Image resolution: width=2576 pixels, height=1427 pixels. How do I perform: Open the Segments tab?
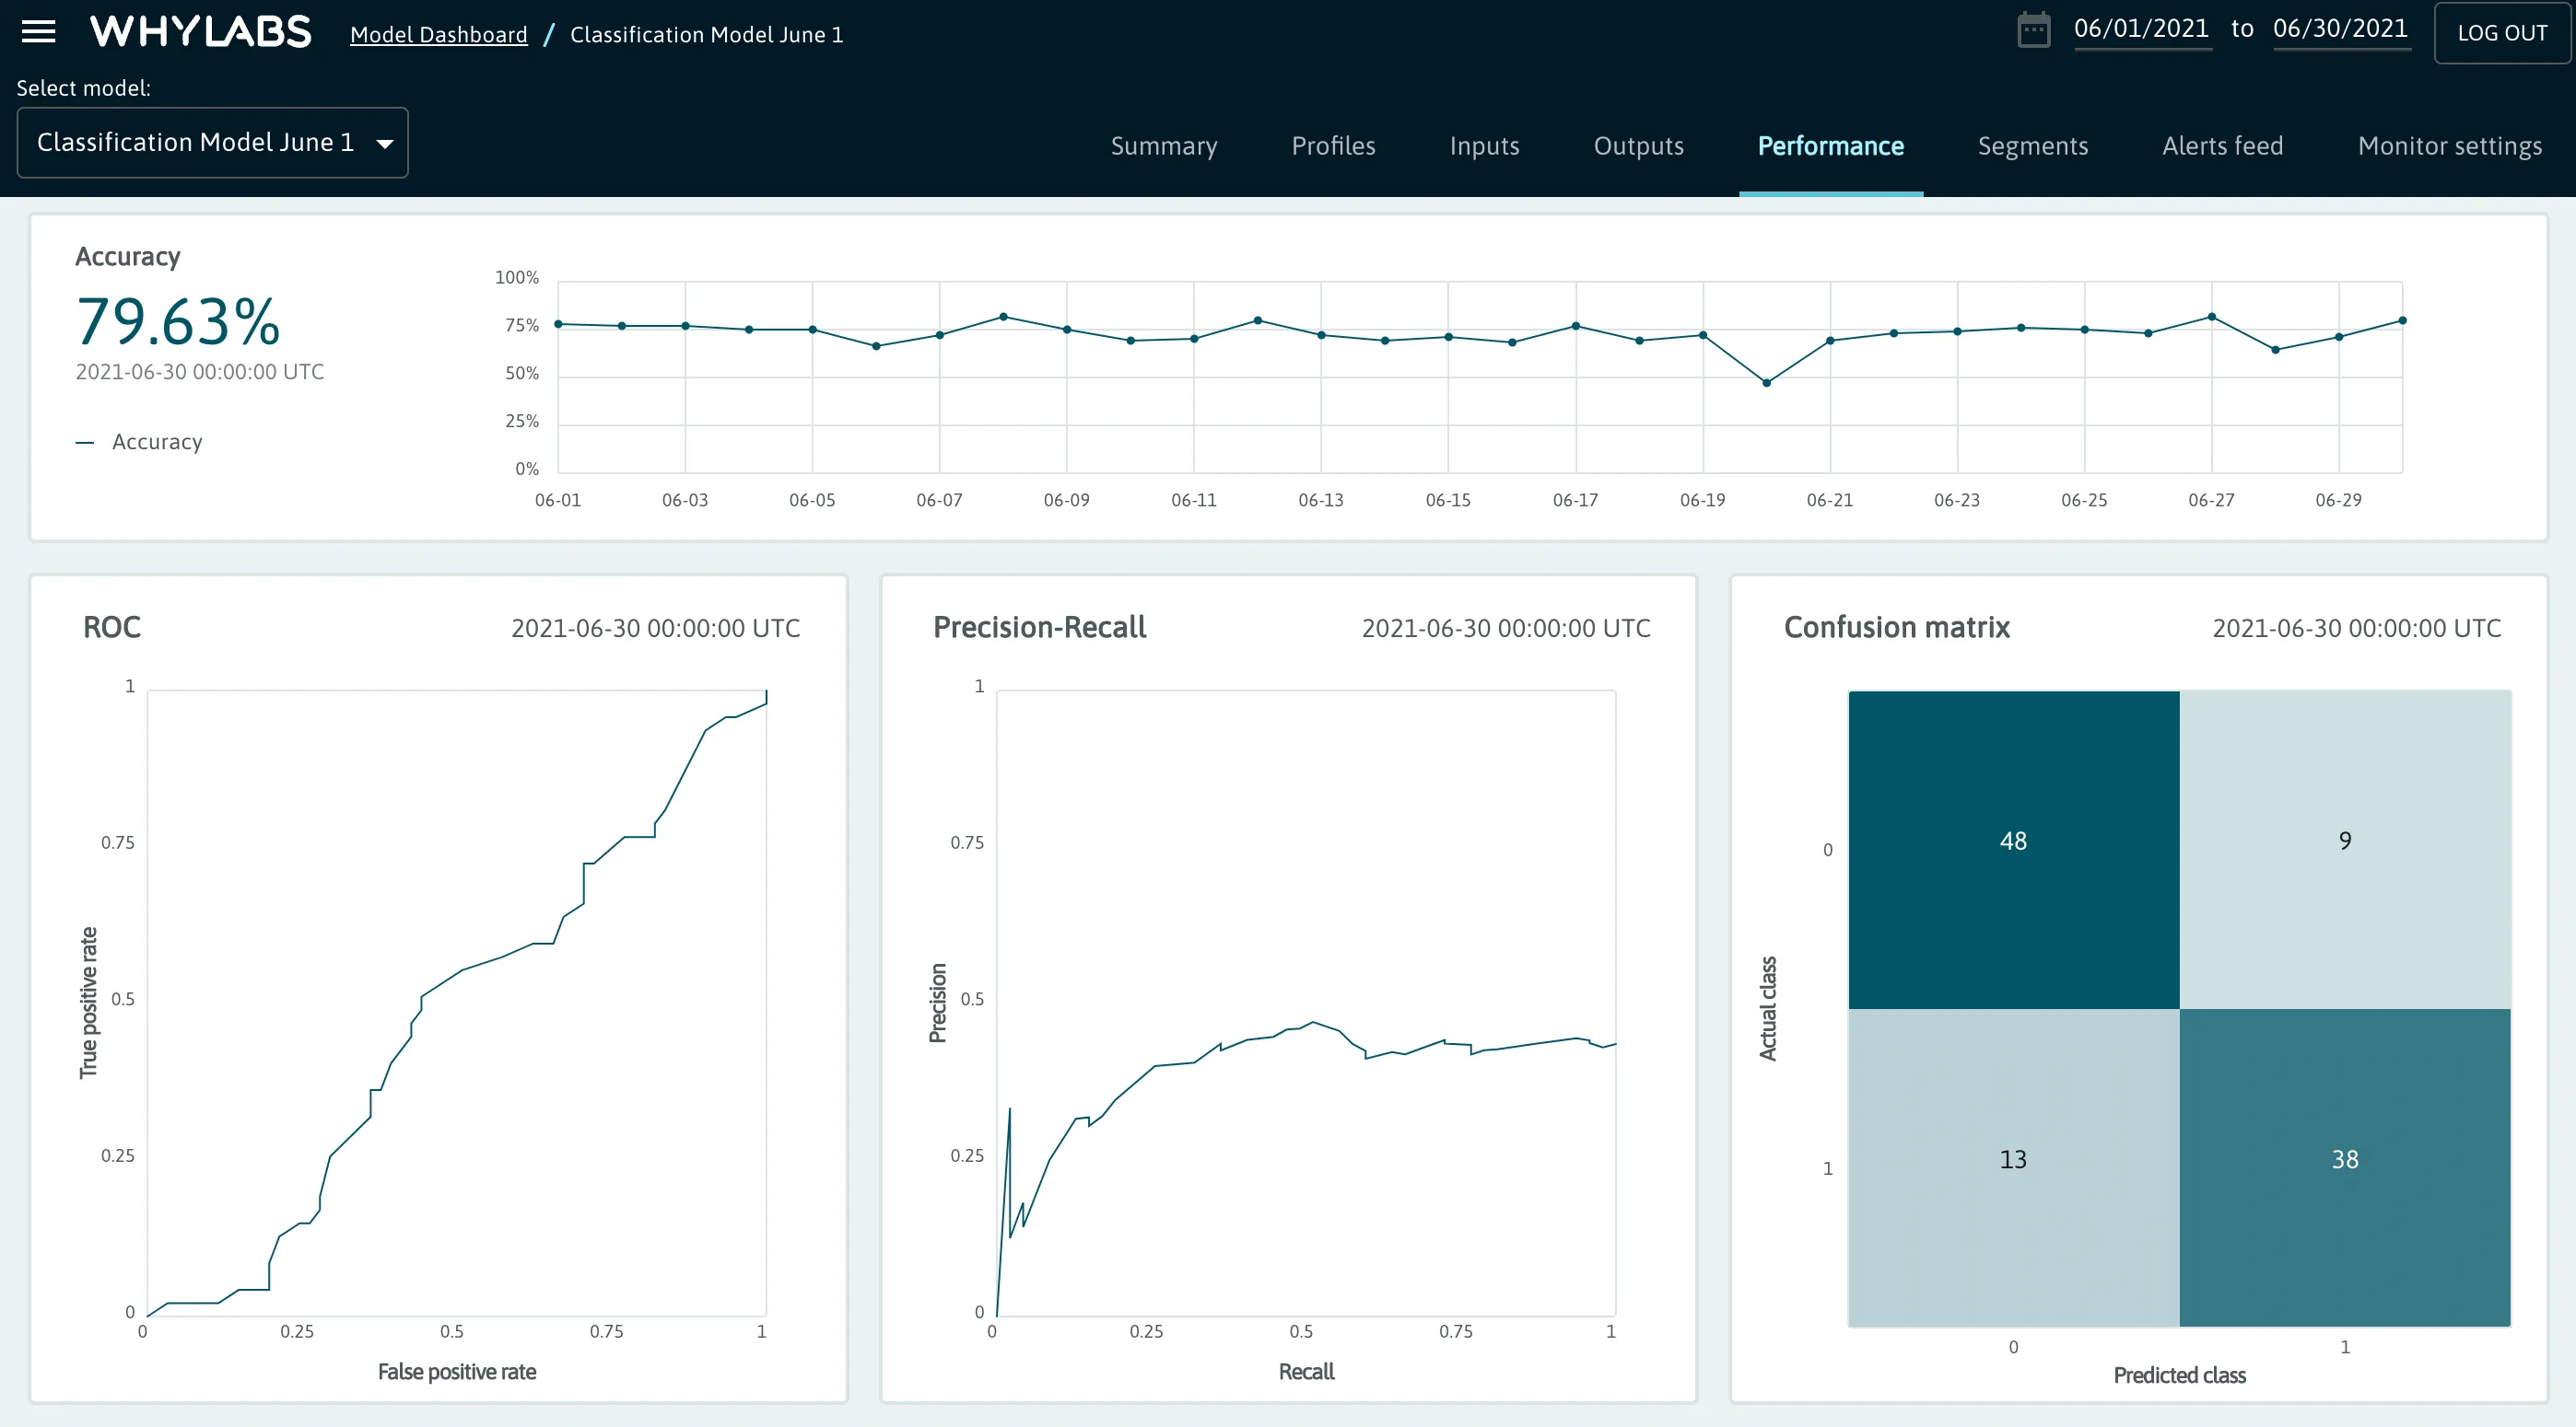tap(2032, 145)
